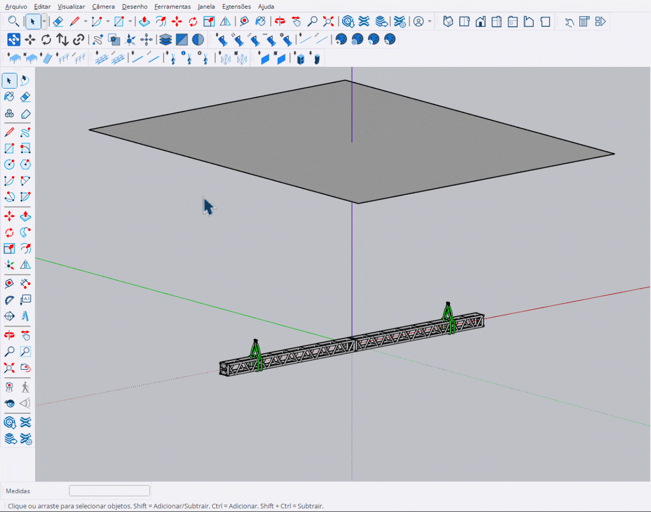Switch to Front view house icon
651x512 pixels.
480,22
